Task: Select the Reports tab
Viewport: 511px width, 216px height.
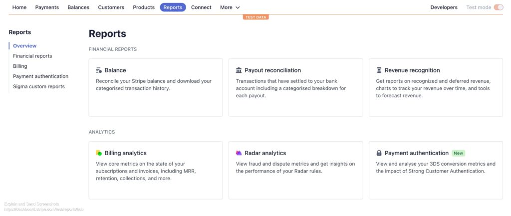Action: tap(173, 7)
